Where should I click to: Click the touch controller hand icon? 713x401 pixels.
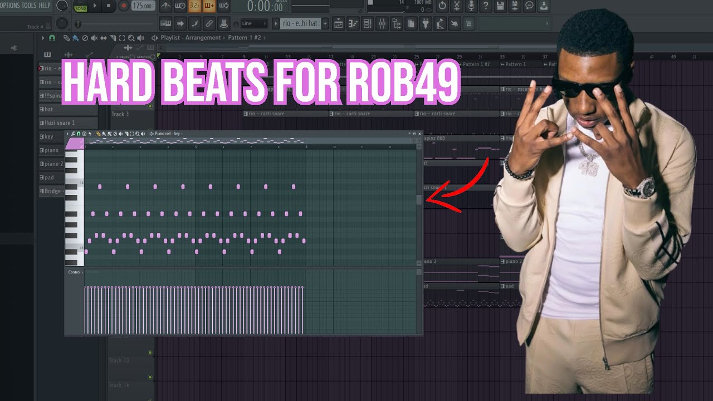(455, 23)
